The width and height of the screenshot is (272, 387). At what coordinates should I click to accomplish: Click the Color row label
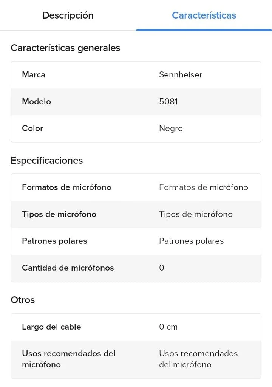32,128
